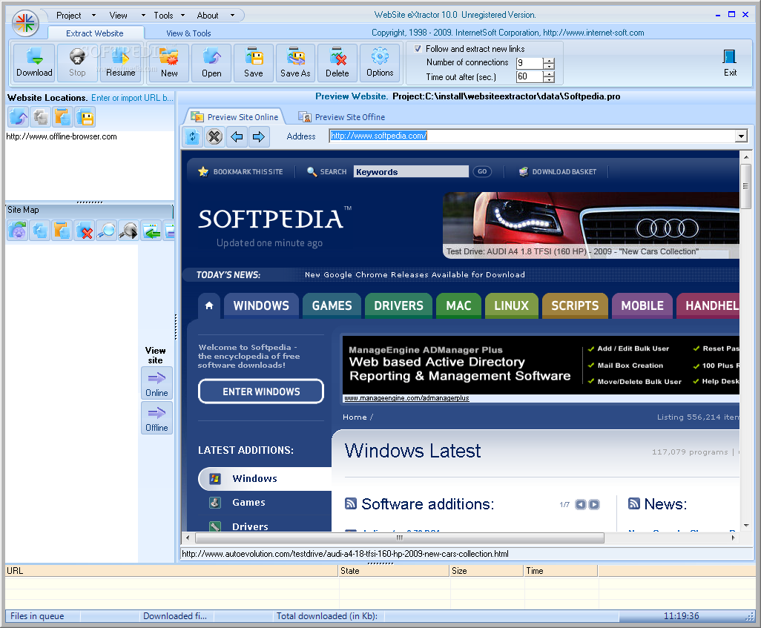The width and height of the screenshot is (761, 628).
Task: Stop loading the preview page
Action: [214, 136]
